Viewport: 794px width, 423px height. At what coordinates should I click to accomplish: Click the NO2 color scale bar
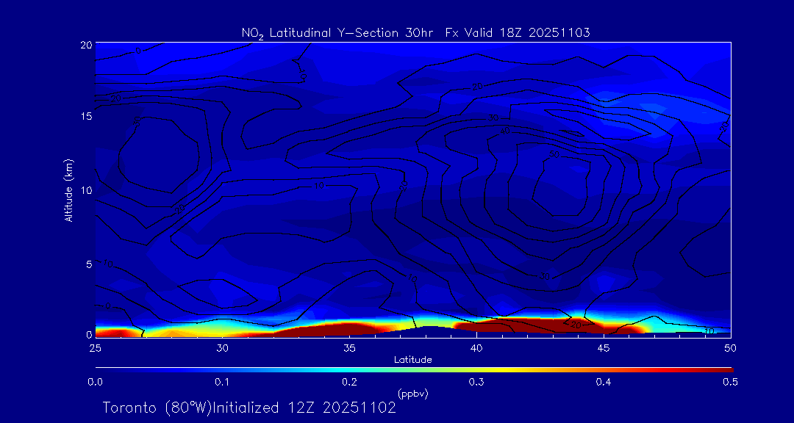pyautogui.click(x=414, y=370)
